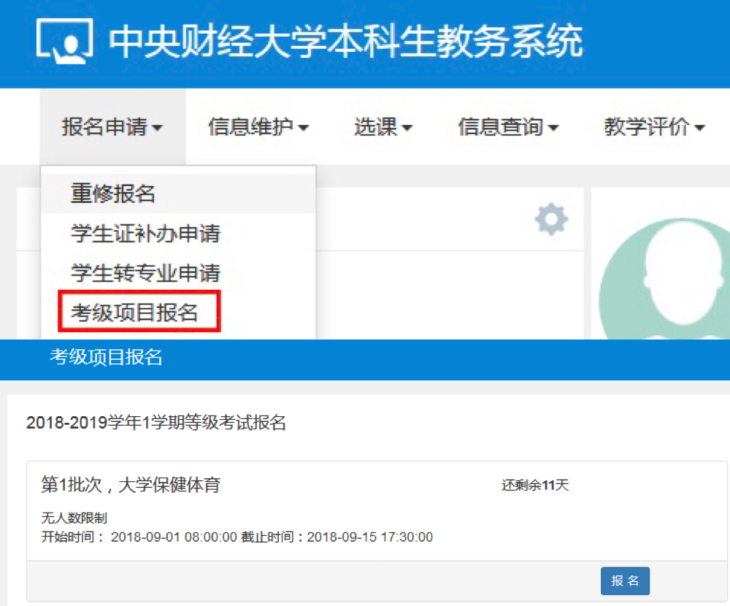
Task: Expand the 信息查询 dropdown
Action: 508,127
